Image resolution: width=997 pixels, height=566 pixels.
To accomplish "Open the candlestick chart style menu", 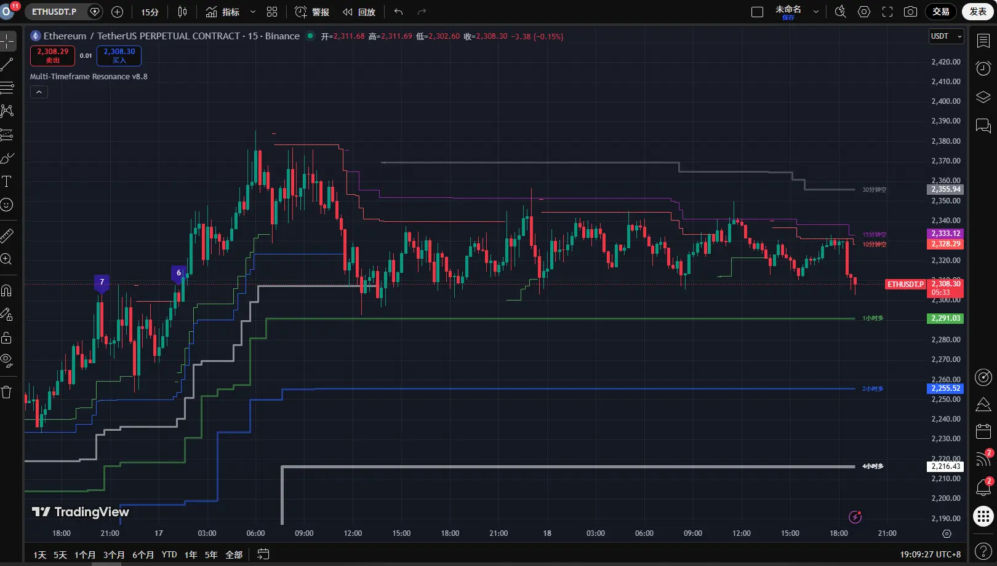I will (x=183, y=12).
